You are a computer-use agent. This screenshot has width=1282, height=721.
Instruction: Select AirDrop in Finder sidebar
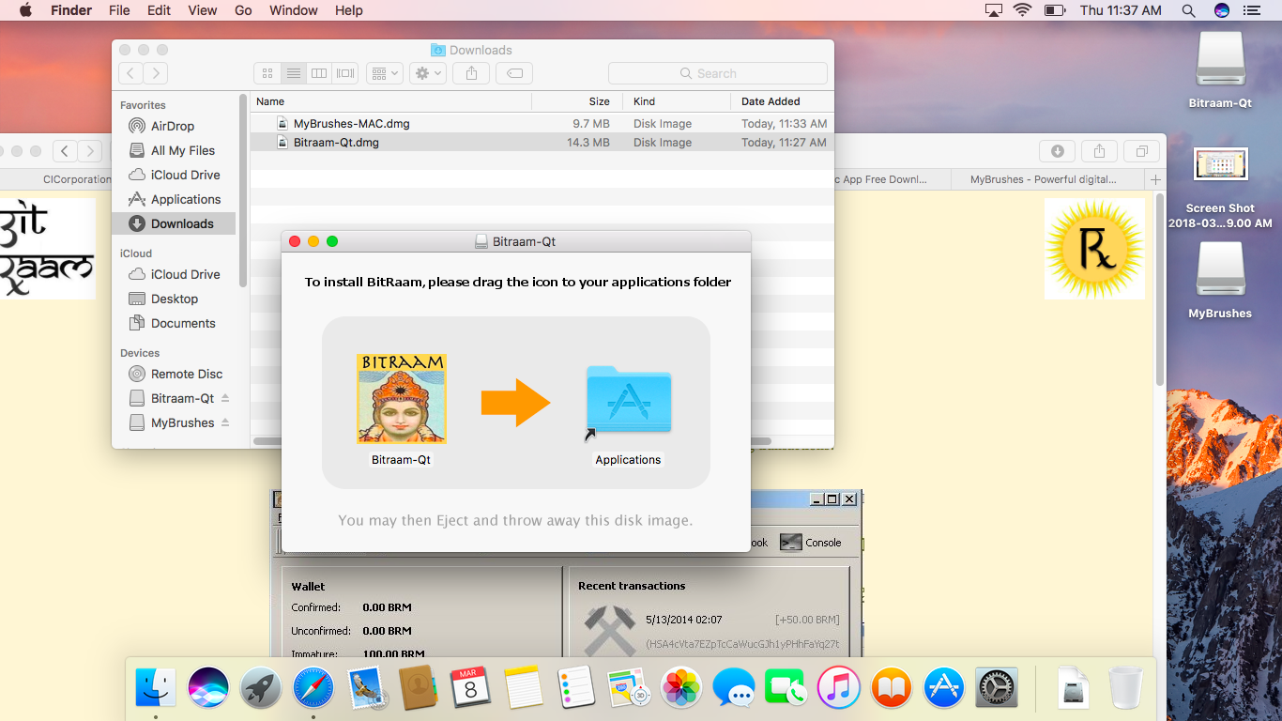click(x=173, y=126)
